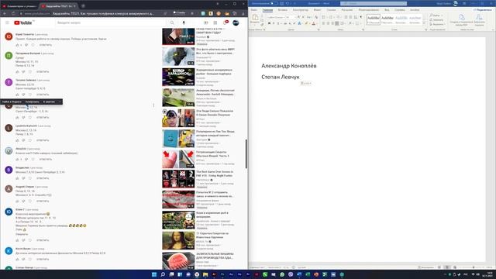Open the Файл tab in Word

(254, 10)
